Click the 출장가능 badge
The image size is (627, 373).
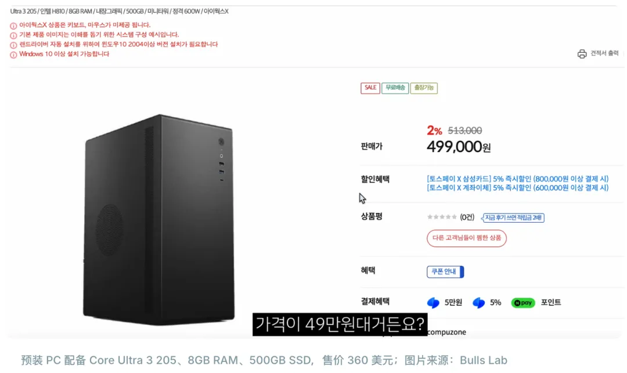point(424,88)
